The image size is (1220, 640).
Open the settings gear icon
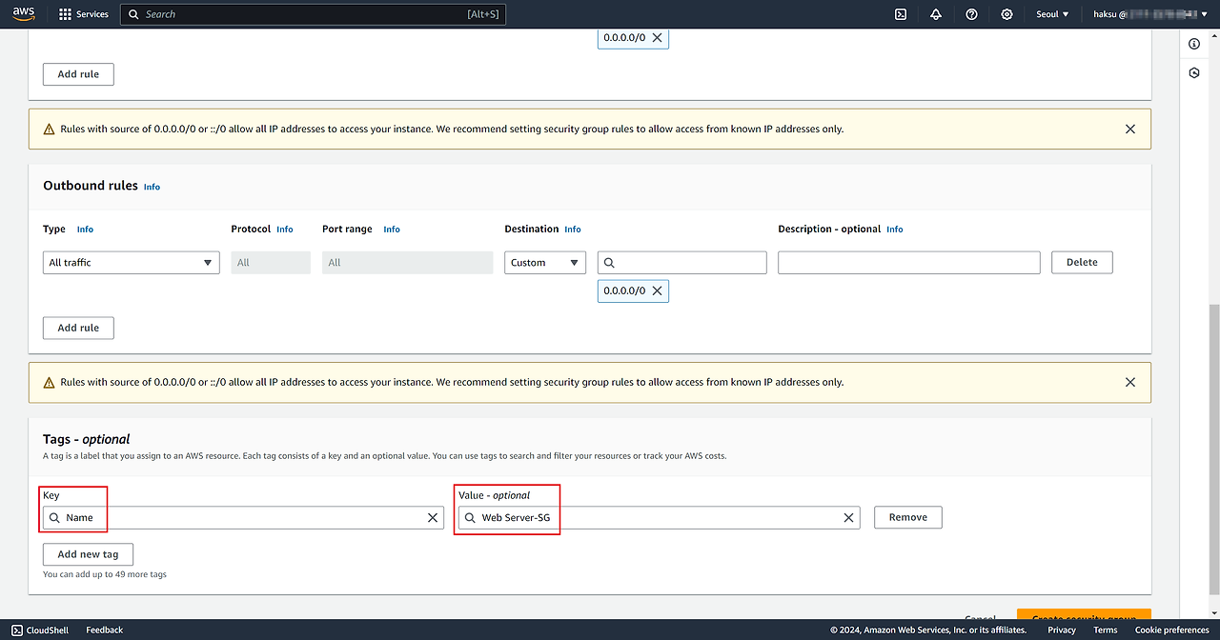1007,14
